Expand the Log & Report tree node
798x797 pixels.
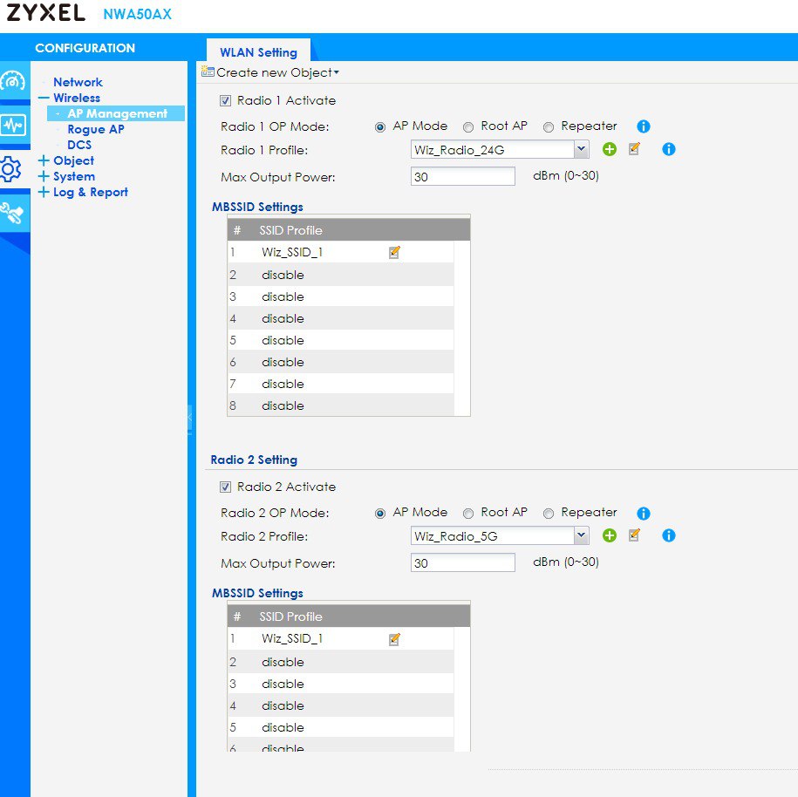[44, 192]
